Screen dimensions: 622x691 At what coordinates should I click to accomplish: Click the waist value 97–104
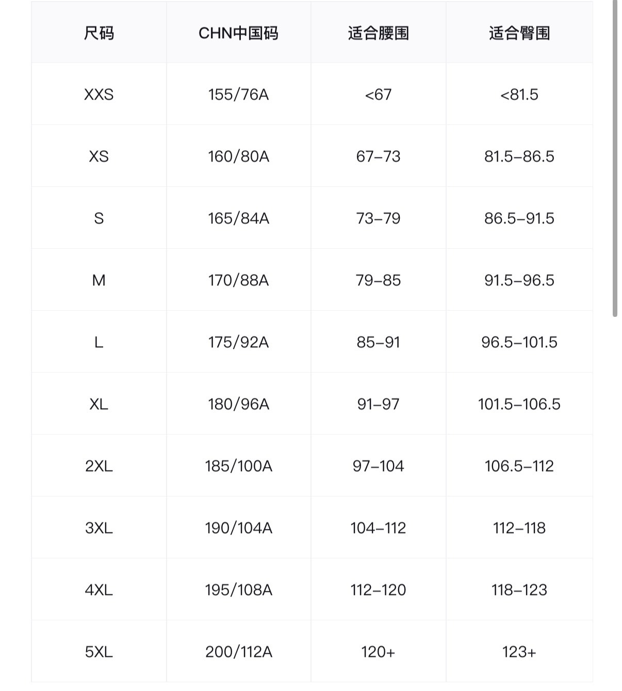(378, 466)
